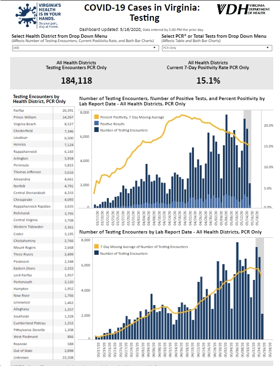Image resolution: width=280 pixels, height=366 pixels.
Task: Click the gray shaded recent-days region in lower chart
Action: click(260, 288)
